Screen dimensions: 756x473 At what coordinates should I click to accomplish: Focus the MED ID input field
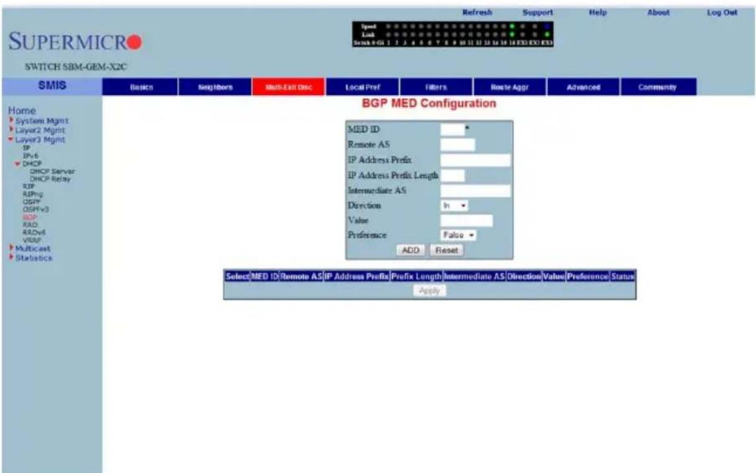pos(452,129)
